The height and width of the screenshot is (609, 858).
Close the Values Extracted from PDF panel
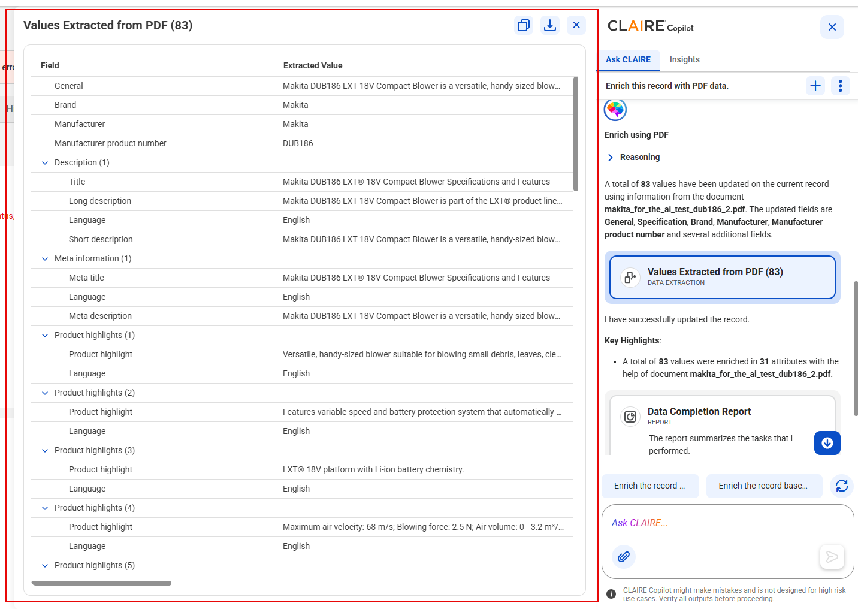pyautogui.click(x=576, y=25)
